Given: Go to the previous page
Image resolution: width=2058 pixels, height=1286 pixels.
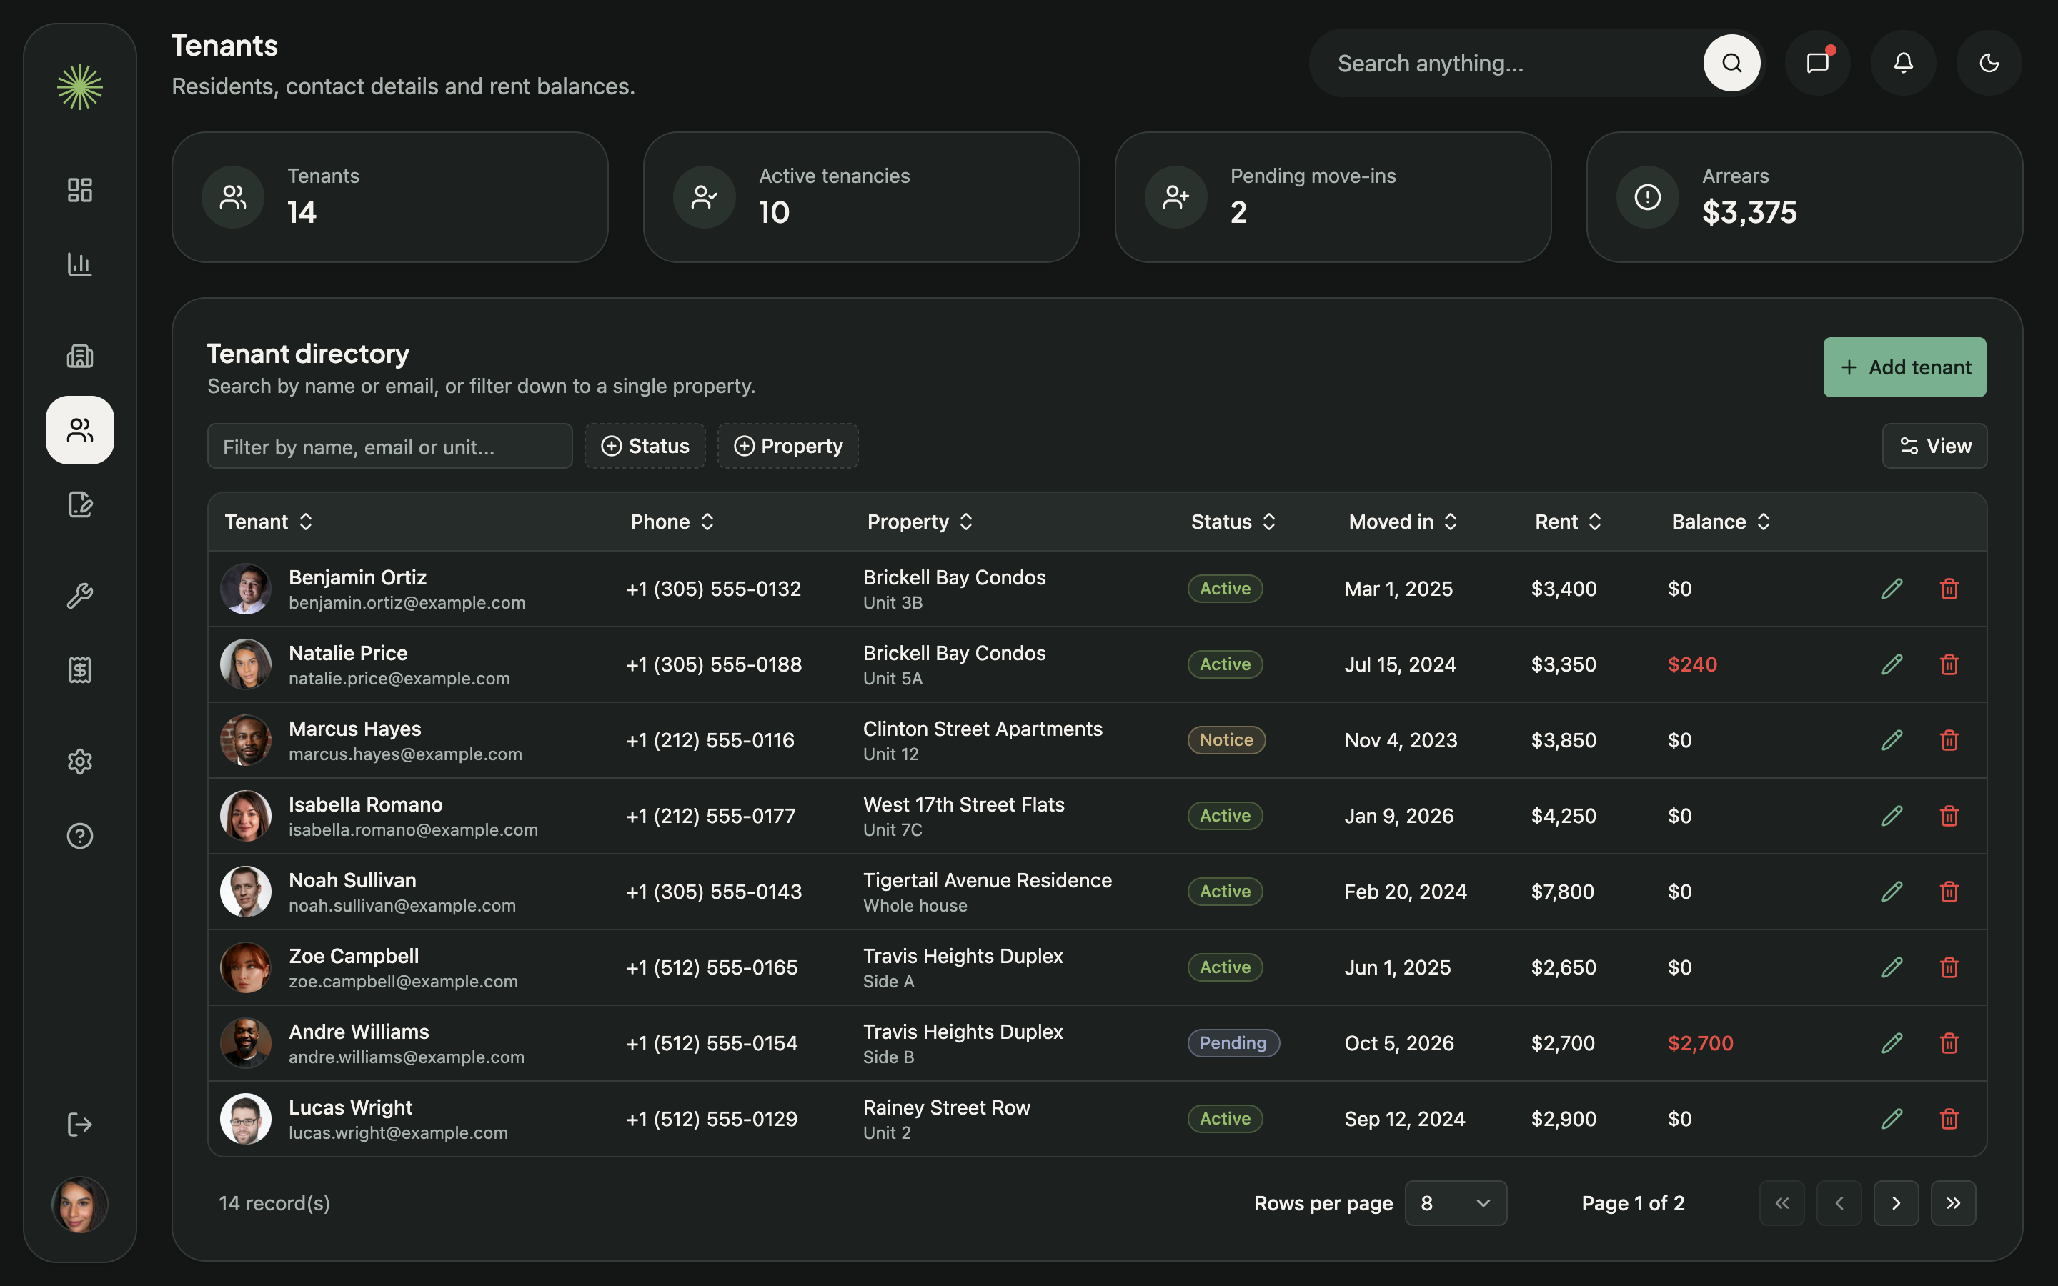Looking at the screenshot, I should 1839,1202.
